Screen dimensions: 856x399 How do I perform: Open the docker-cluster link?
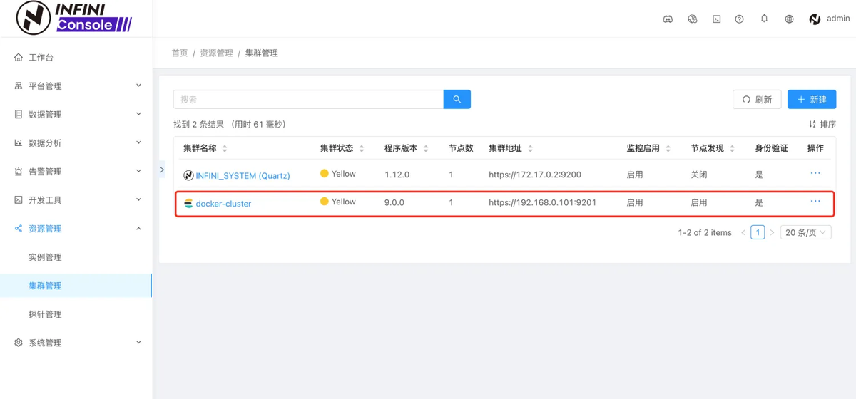[223, 204]
